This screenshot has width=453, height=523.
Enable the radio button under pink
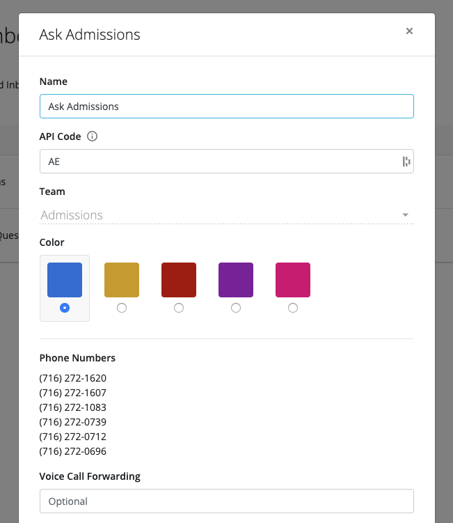pos(293,308)
